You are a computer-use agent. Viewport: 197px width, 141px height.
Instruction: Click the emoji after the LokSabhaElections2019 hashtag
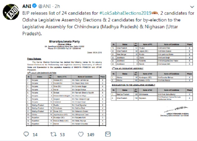point(155,13)
